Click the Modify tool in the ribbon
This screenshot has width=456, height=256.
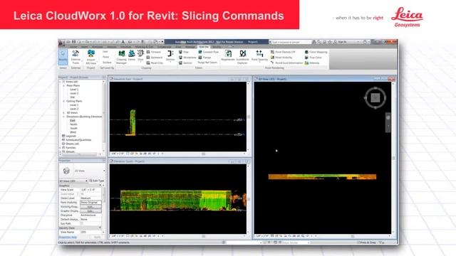[63, 57]
